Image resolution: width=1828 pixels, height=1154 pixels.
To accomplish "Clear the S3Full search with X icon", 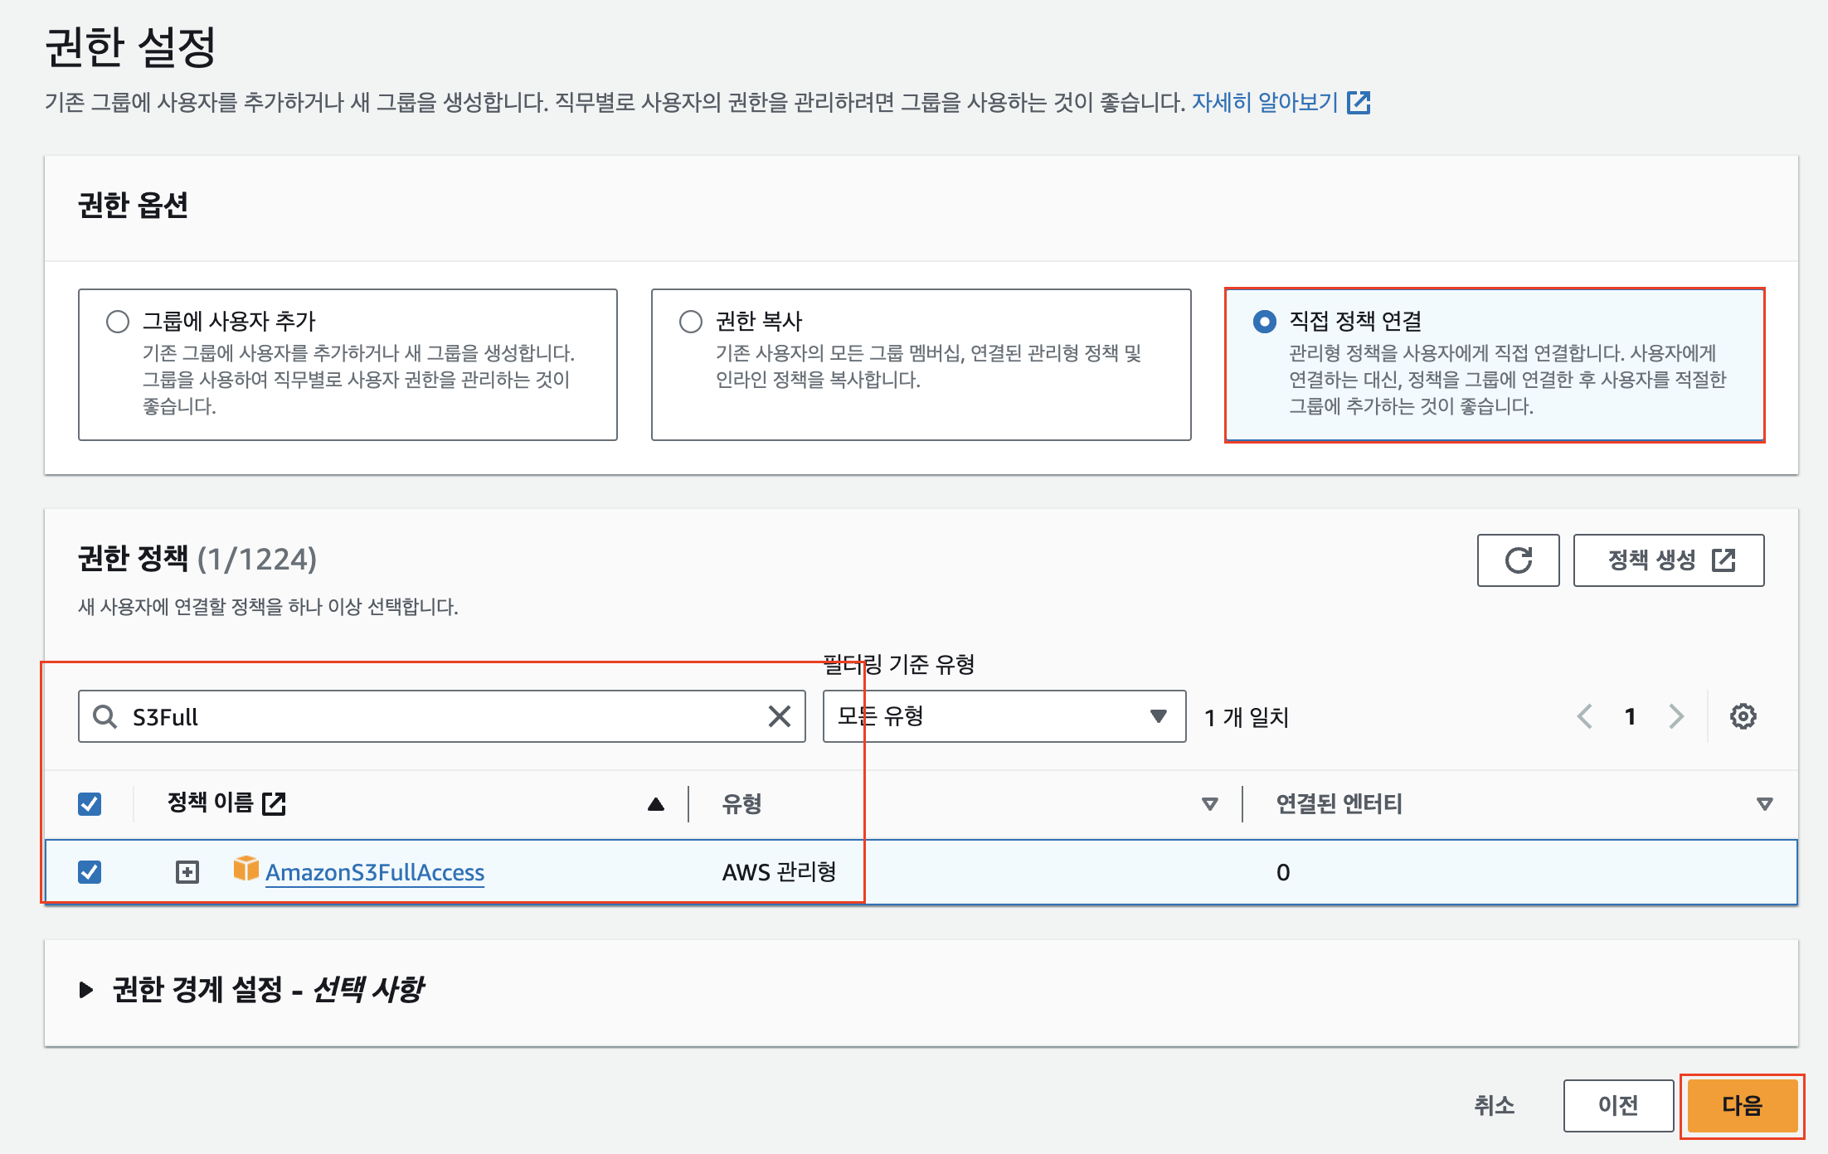I will 779,716.
